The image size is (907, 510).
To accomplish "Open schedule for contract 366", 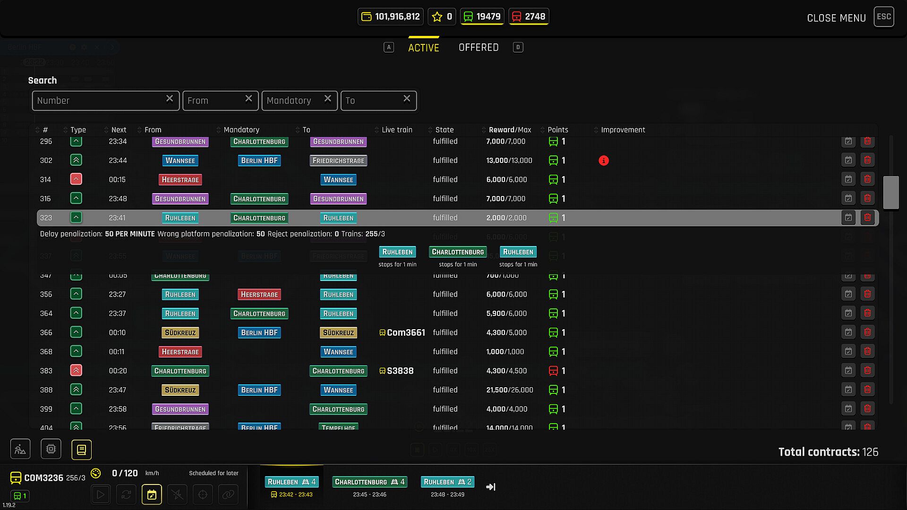I will pos(848,332).
